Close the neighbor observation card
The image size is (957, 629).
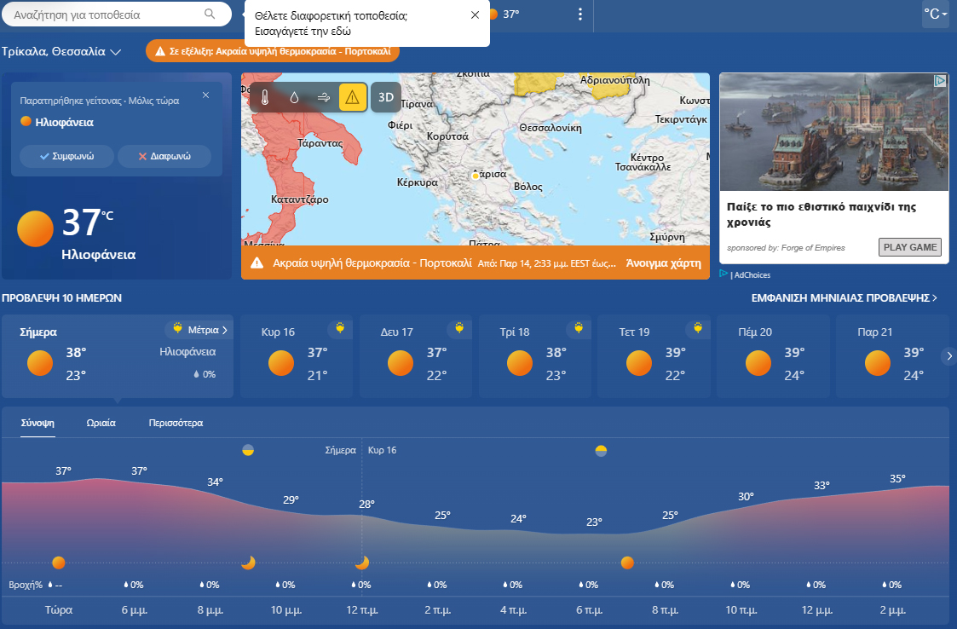[x=205, y=95]
